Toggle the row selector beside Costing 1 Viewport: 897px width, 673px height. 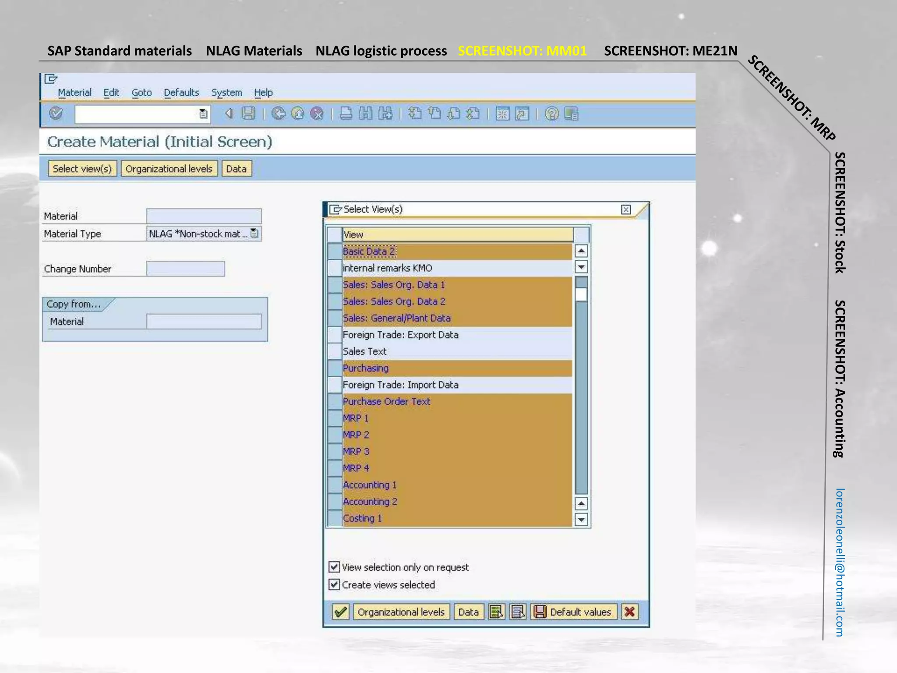click(x=335, y=518)
